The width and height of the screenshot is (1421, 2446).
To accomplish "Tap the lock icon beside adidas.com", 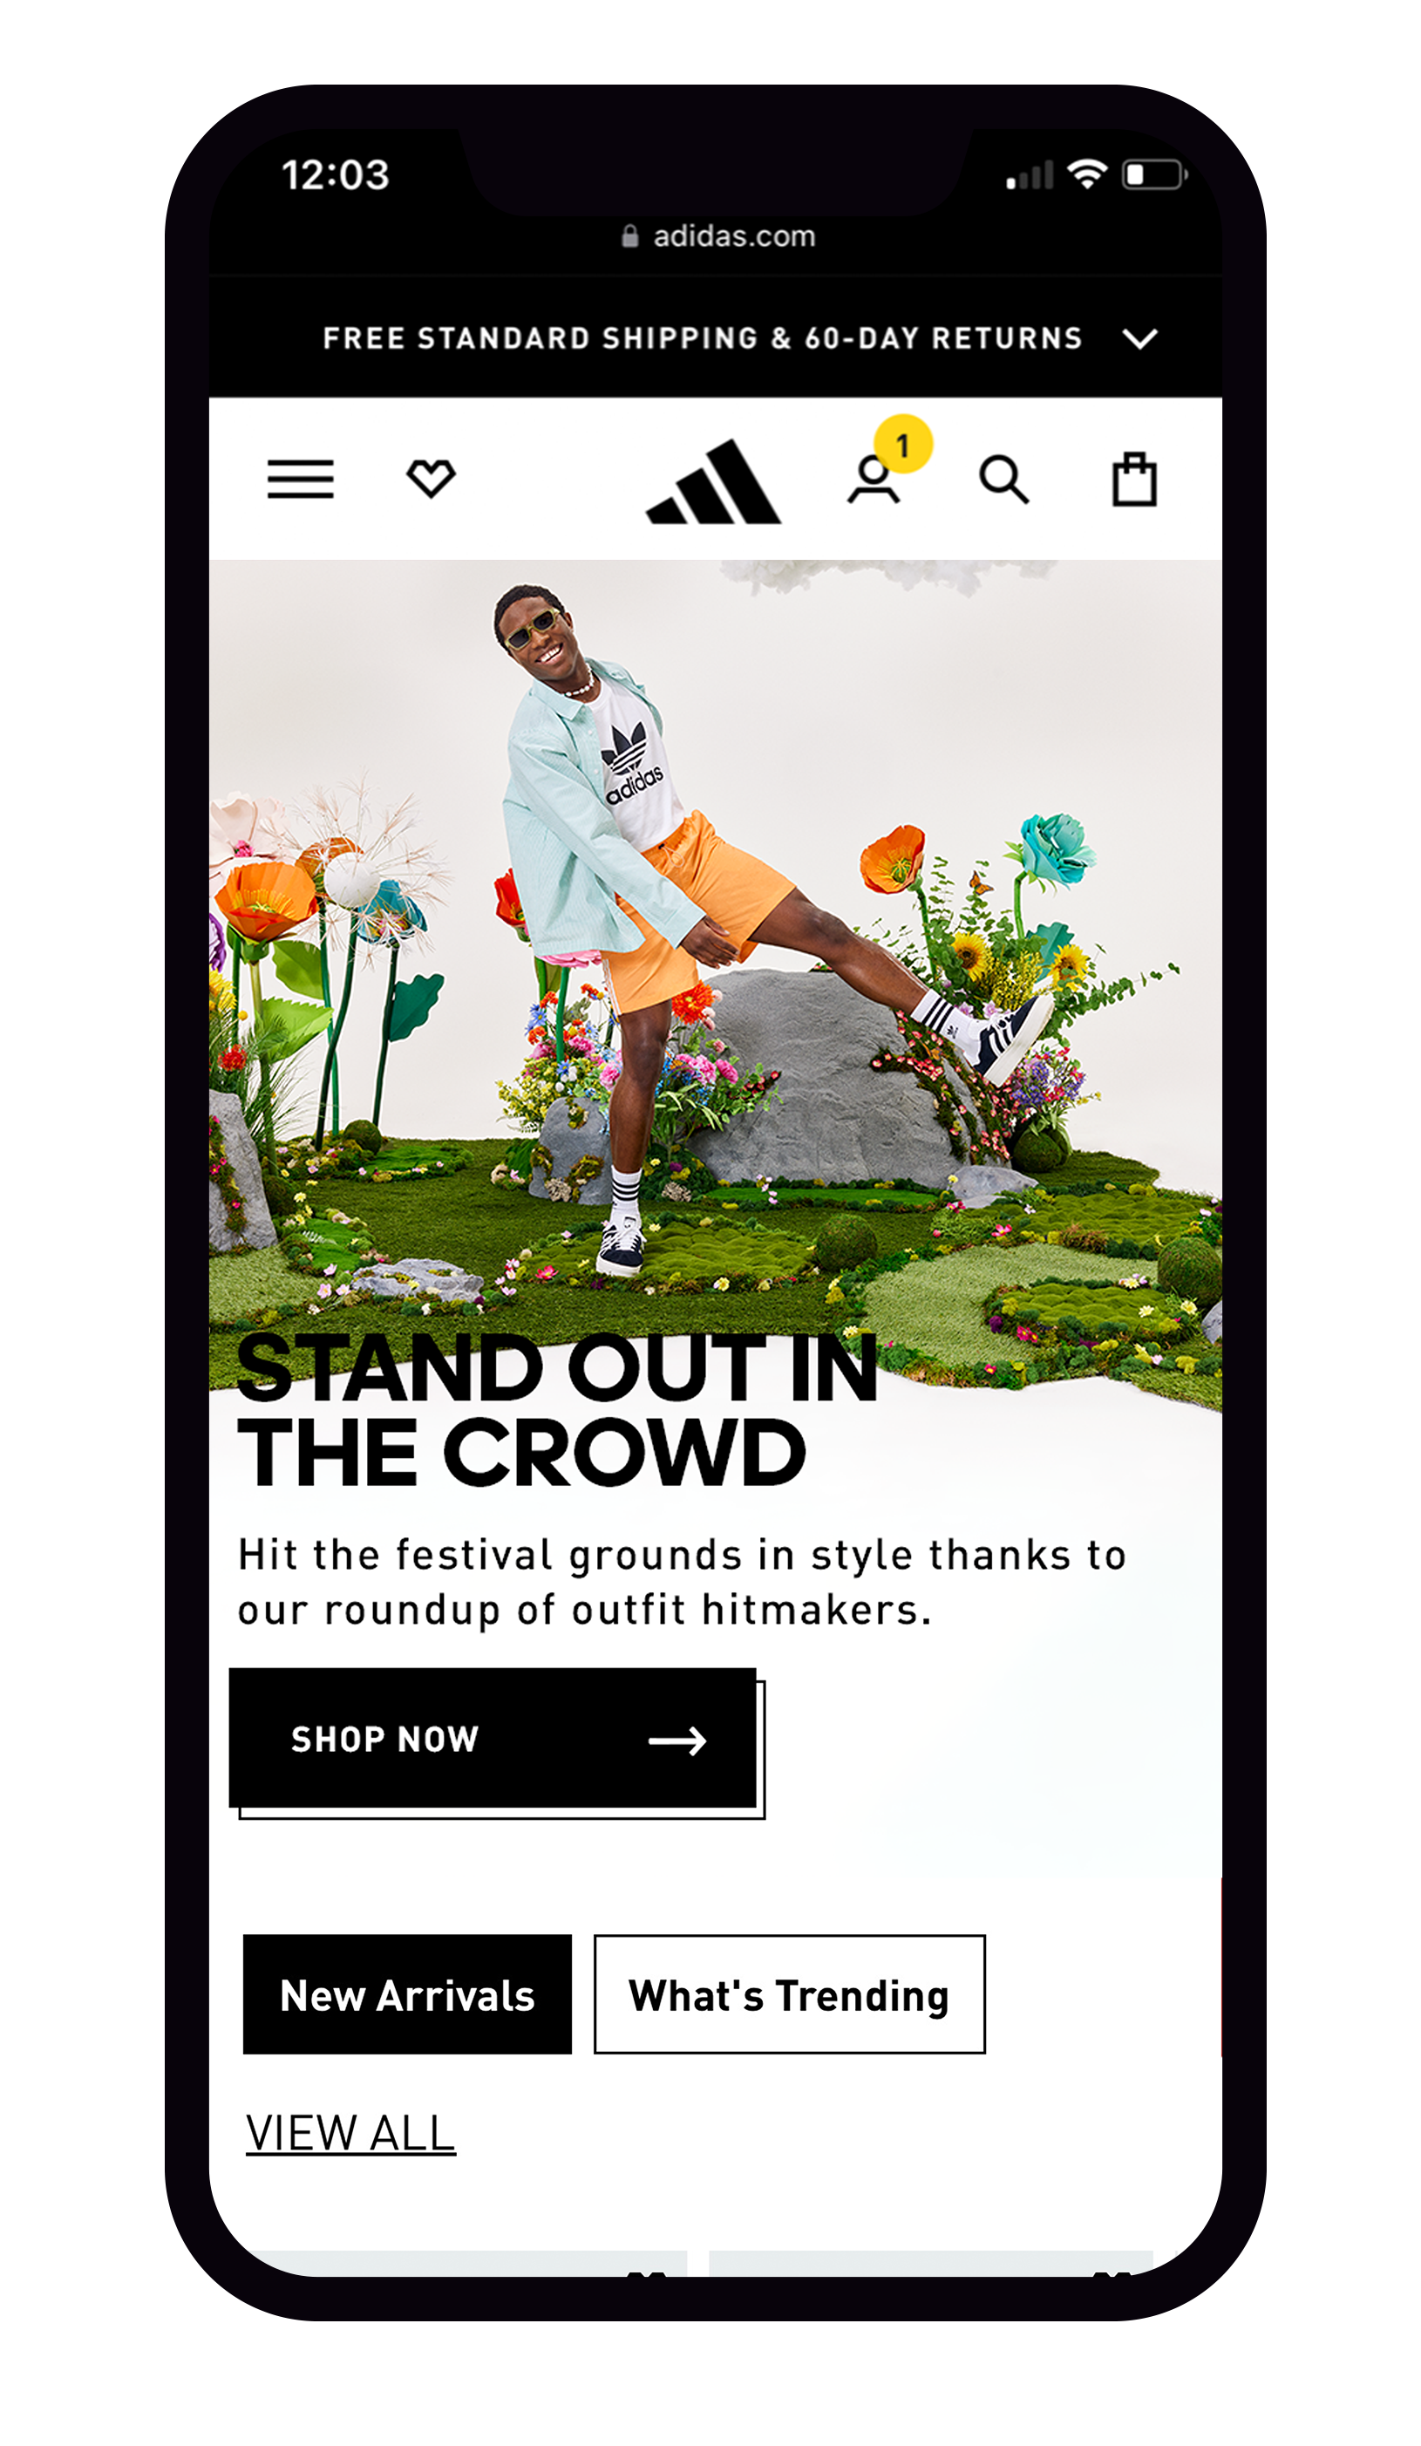I will [630, 235].
